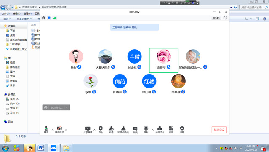Viewport: 269px width, 152px height.
Task: Click the invite participants icon
Action: coord(111,130)
